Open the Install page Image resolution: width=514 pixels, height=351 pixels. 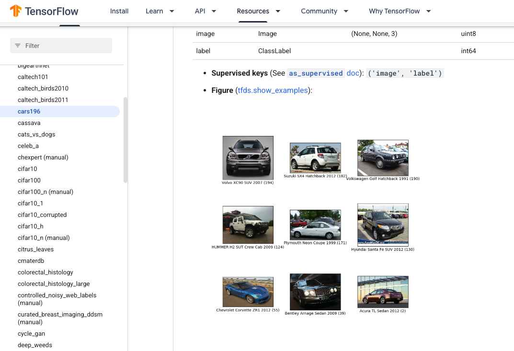[x=119, y=11]
